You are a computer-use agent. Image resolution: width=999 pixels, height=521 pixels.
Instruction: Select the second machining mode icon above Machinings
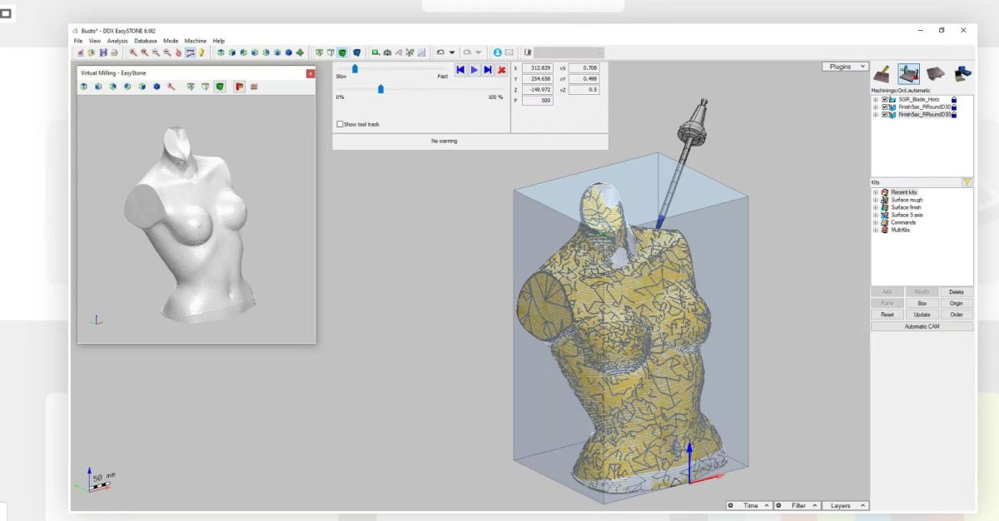tap(909, 74)
